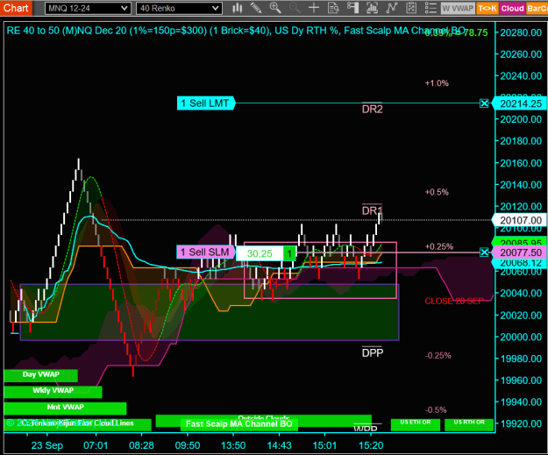The height and width of the screenshot is (455, 548).
Task: Click the 15:20 time axis label
Action: tap(371, 445)
